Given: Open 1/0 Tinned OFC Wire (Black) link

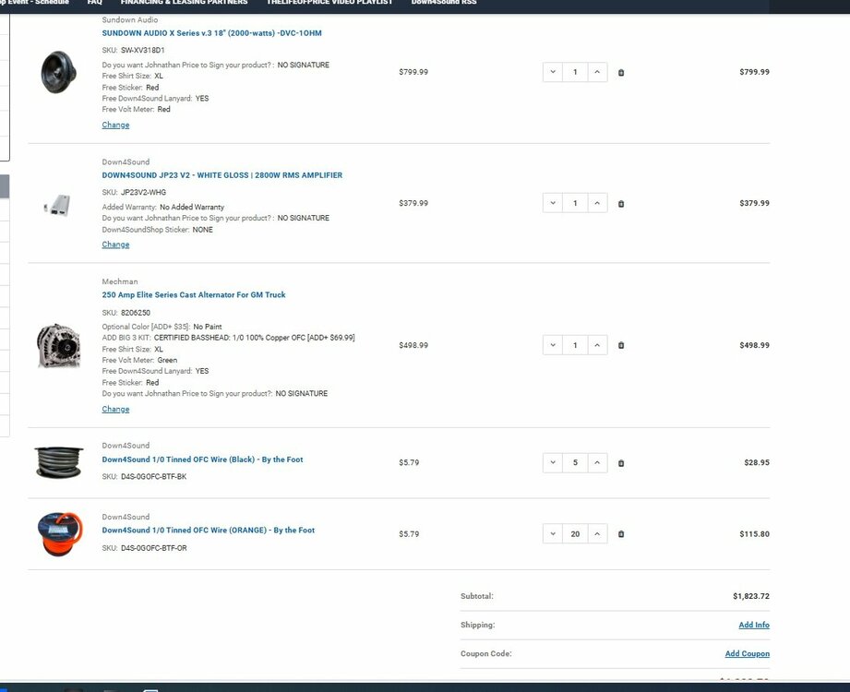Looking at the screenshot, I should [x=202, y=459].
